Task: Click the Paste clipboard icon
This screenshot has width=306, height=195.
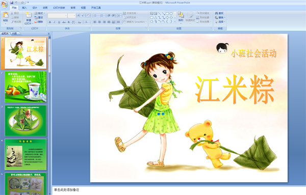Action: 6,15
